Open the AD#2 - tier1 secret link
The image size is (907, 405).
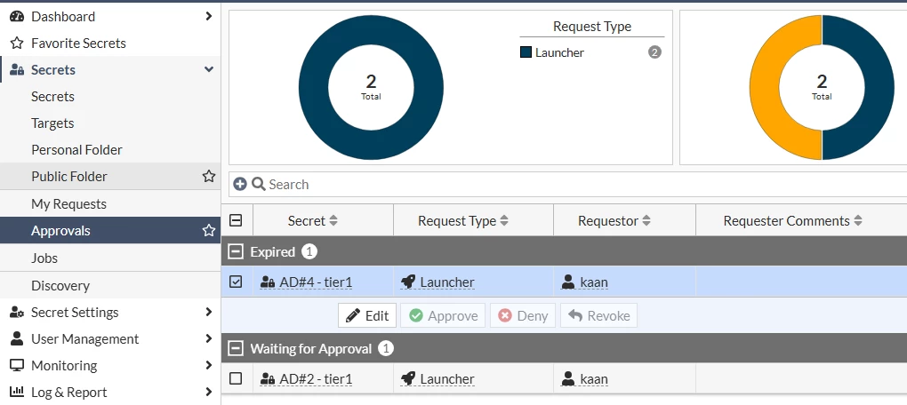coord(316,379)
